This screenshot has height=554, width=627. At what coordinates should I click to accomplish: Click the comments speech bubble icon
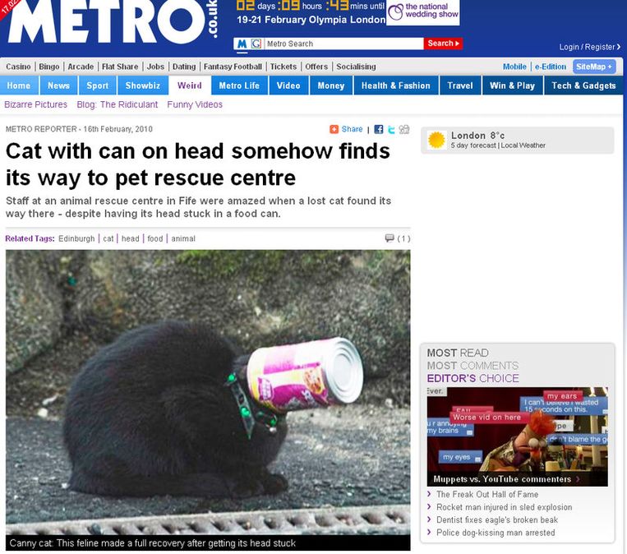389,238
